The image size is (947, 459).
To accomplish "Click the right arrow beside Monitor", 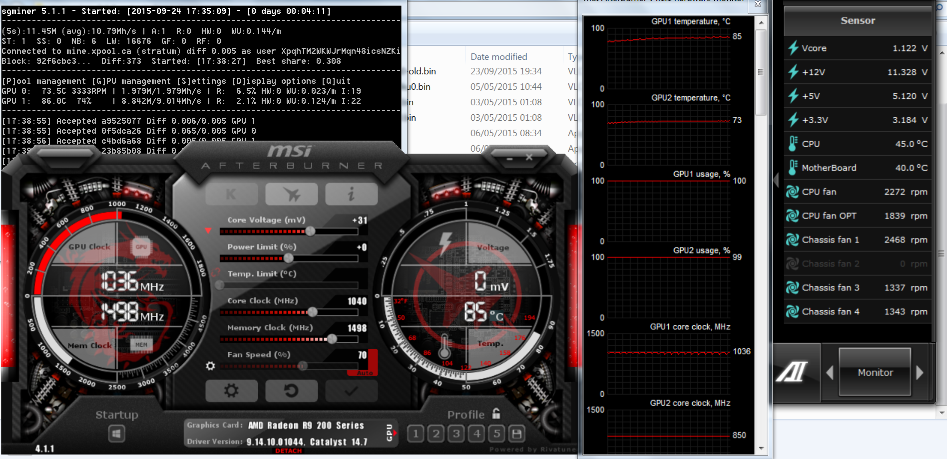I will [x=920, y=373].
